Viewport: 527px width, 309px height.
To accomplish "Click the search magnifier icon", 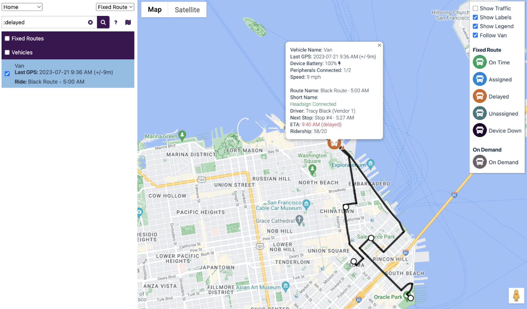I will point(103,22).
